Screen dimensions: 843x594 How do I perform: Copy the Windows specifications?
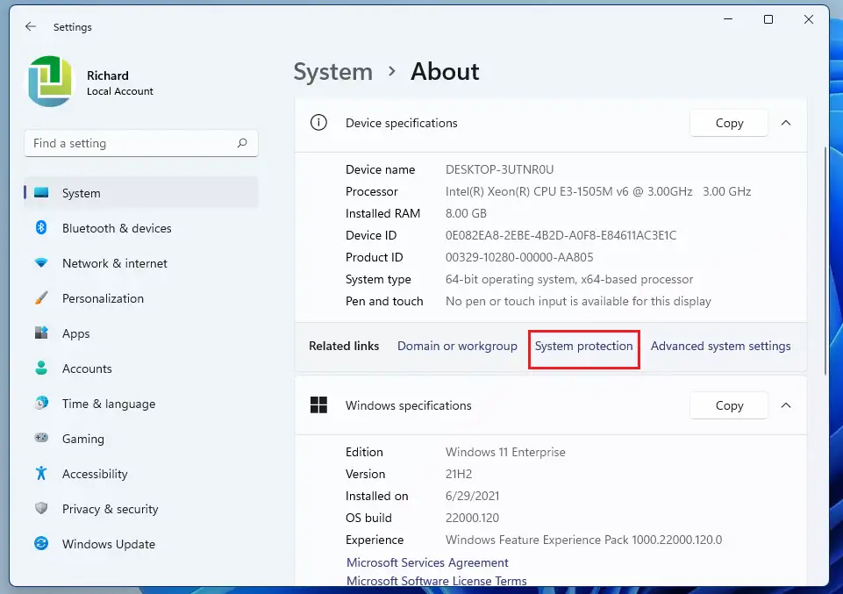729,405
